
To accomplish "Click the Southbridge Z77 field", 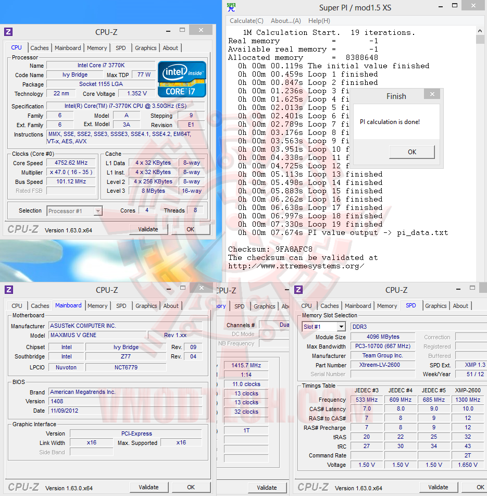I will 126,356.
